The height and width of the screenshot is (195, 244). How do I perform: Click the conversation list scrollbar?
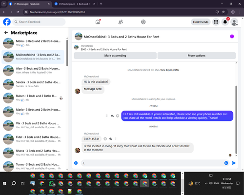click(67, 53)
